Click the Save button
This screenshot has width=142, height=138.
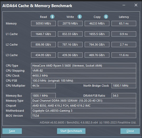[12, 131]
